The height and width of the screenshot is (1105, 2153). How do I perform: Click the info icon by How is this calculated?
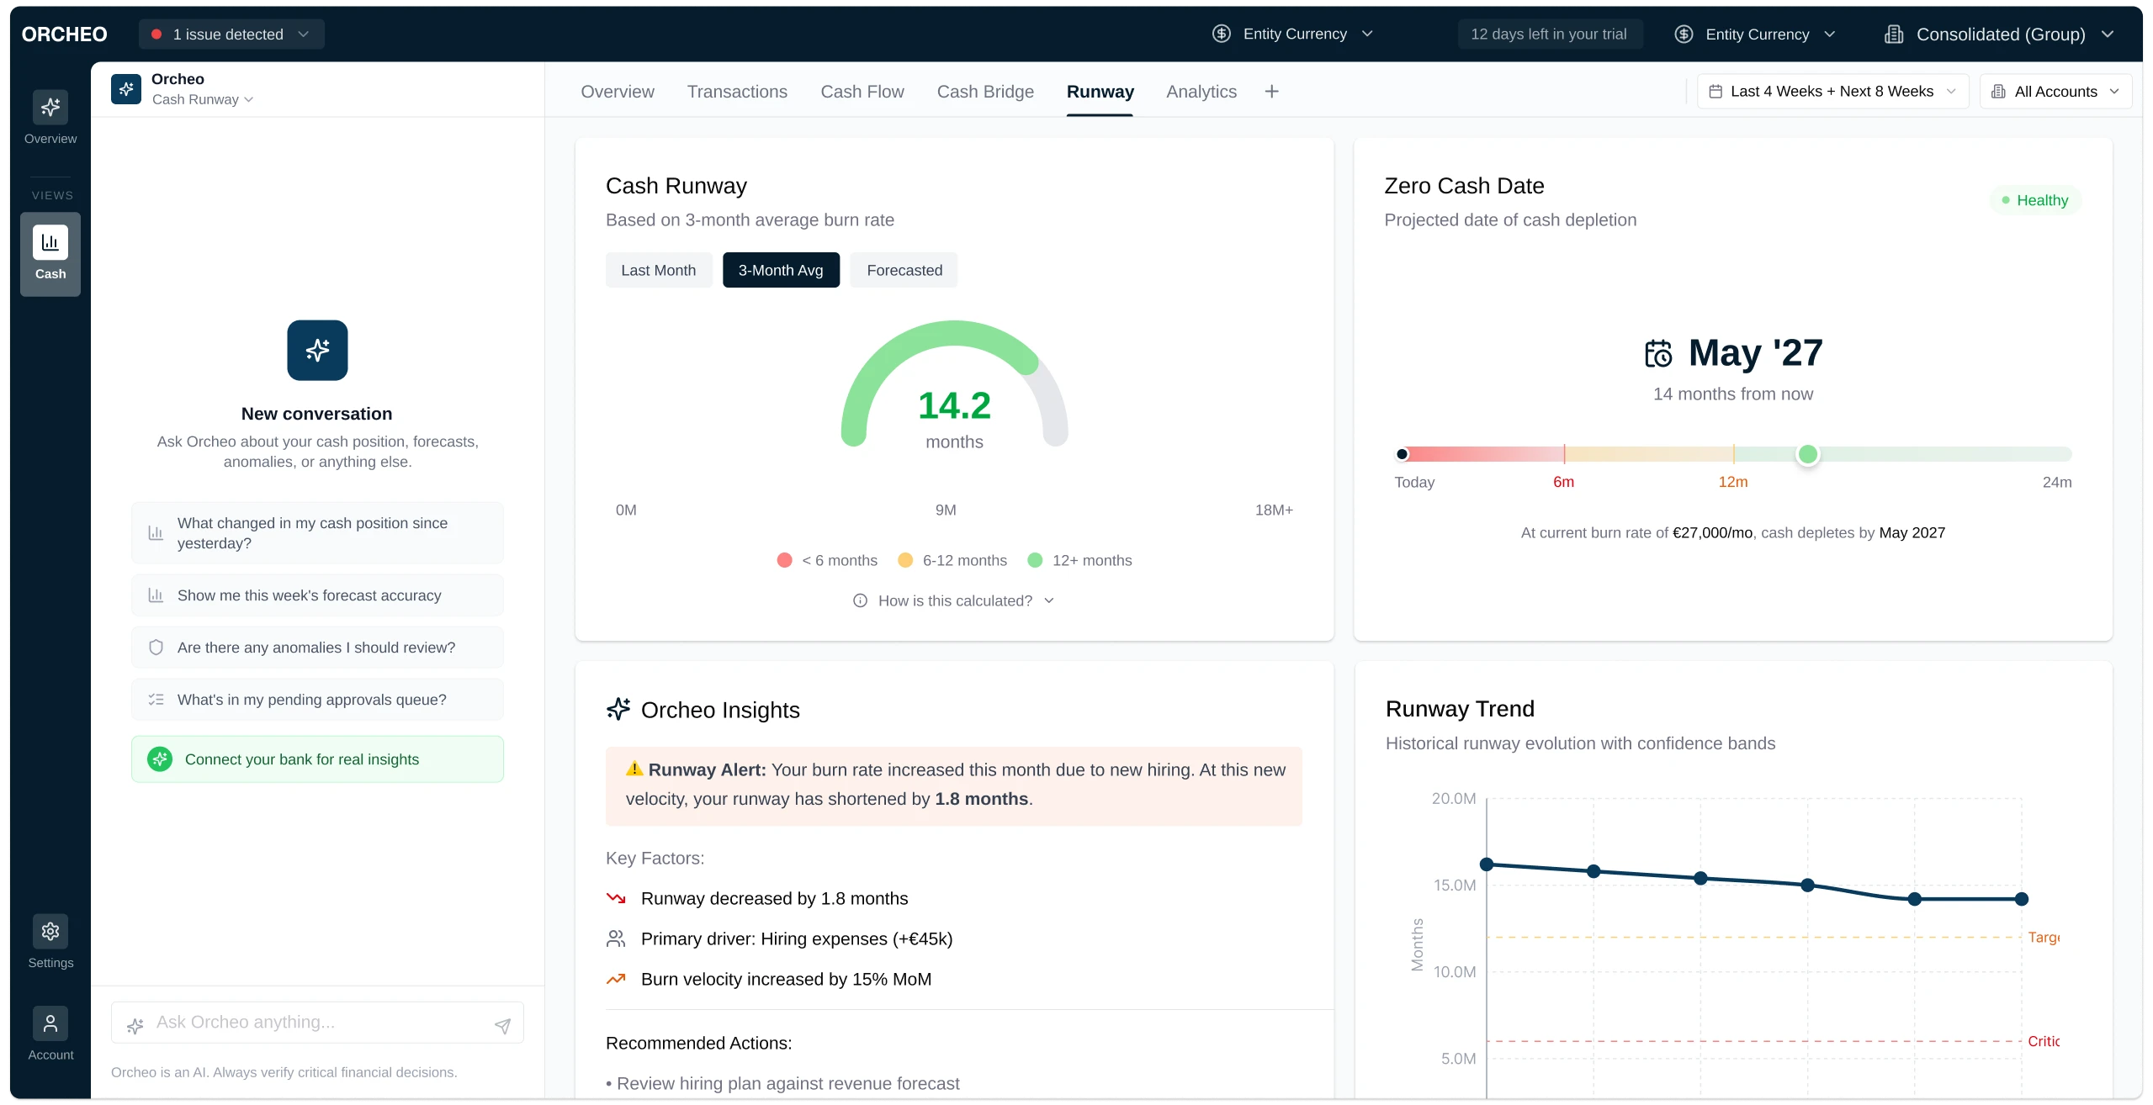tap(860, 600)
